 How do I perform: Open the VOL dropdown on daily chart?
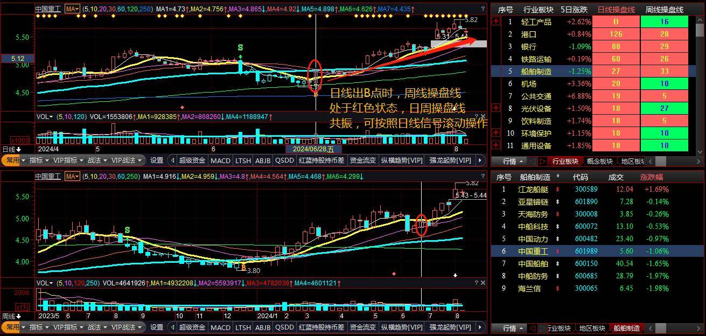click(45, 116)
